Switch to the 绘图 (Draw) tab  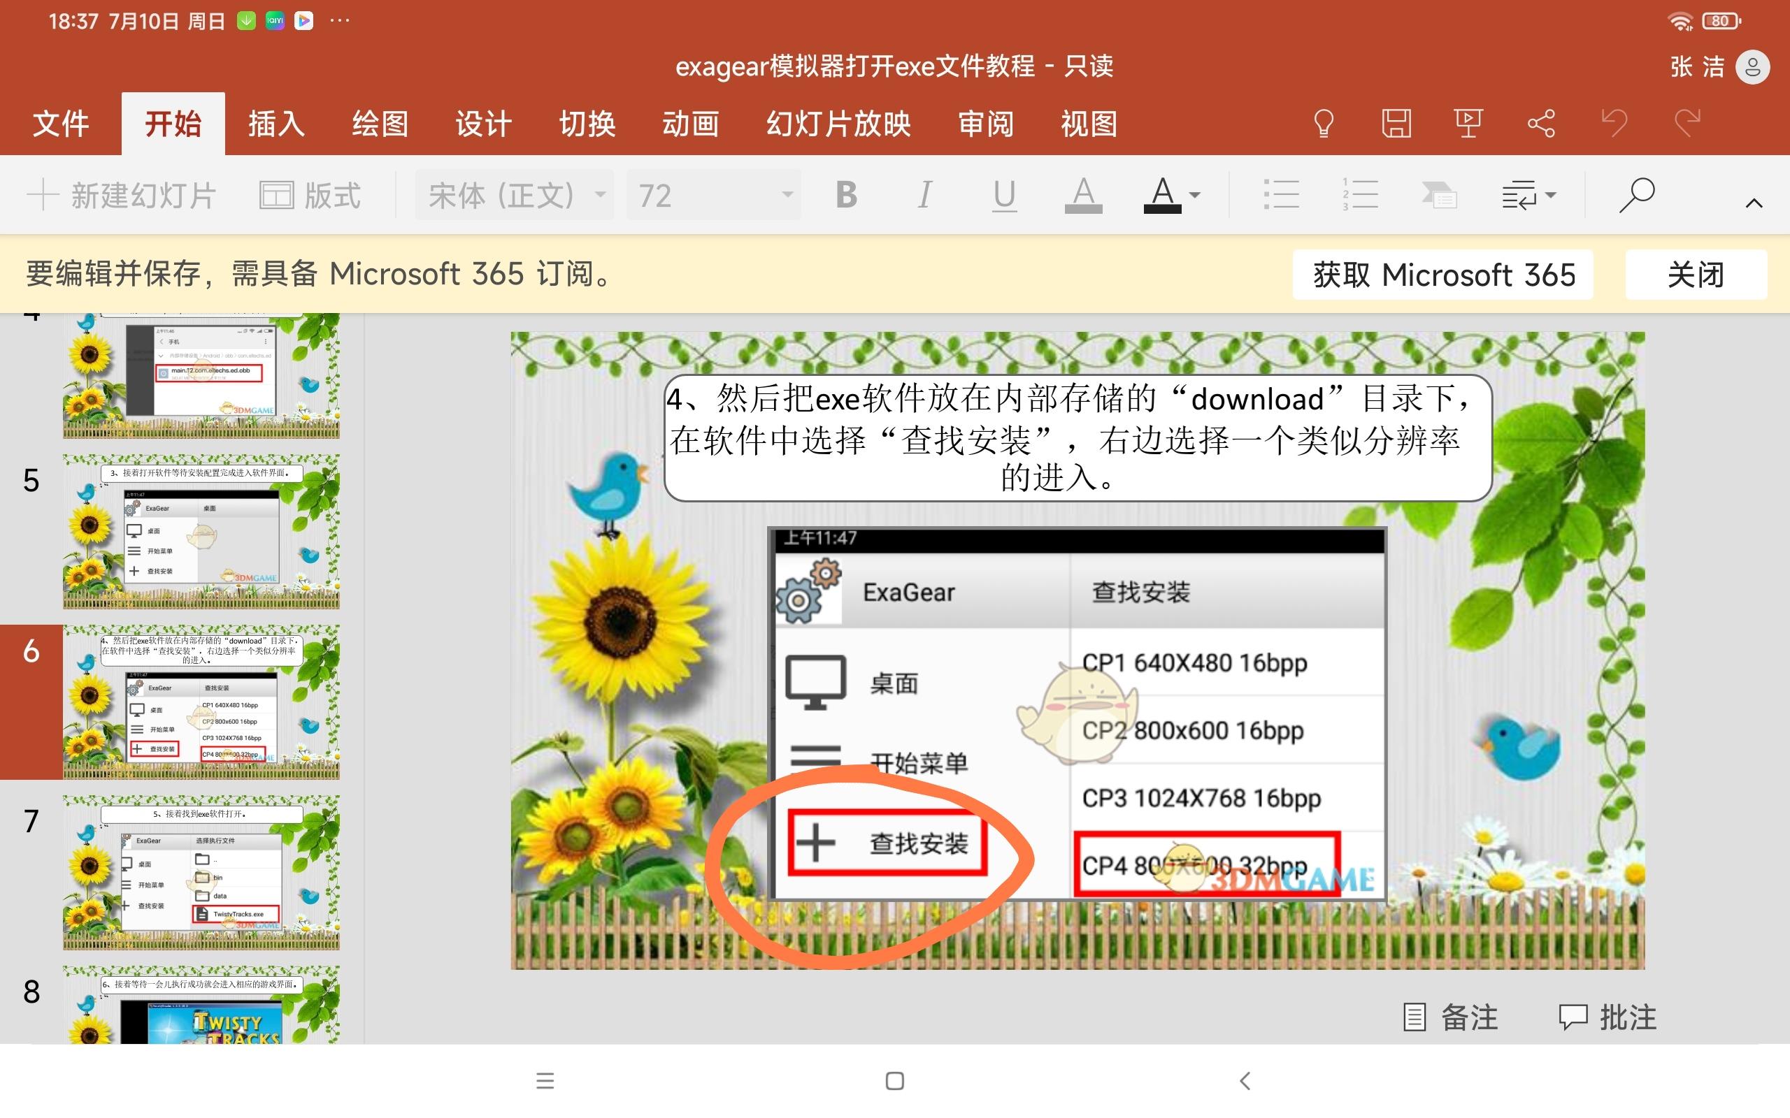click(x=380, y=124)
